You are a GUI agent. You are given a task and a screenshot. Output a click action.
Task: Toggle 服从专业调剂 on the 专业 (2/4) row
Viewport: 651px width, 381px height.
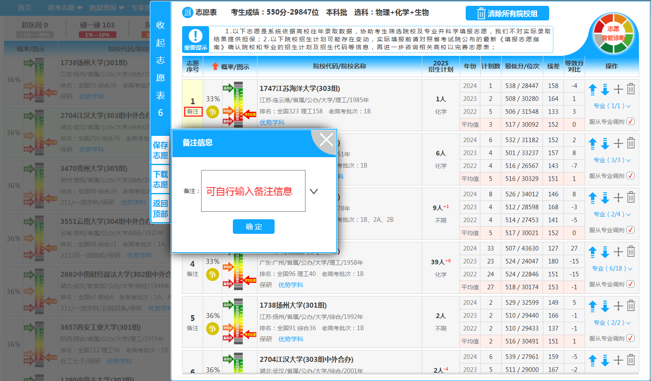(x=631, y=230)
